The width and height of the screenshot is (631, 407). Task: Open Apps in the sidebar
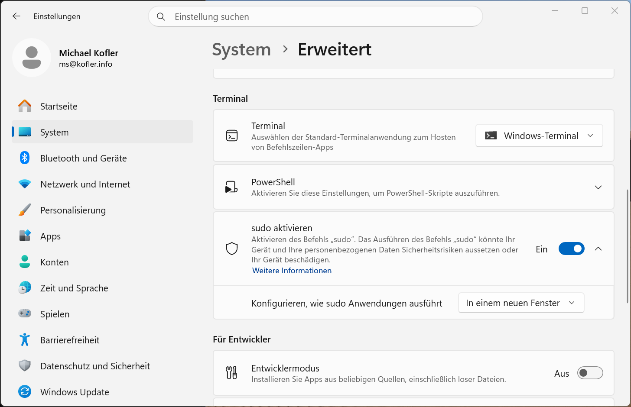click(50, 236)
